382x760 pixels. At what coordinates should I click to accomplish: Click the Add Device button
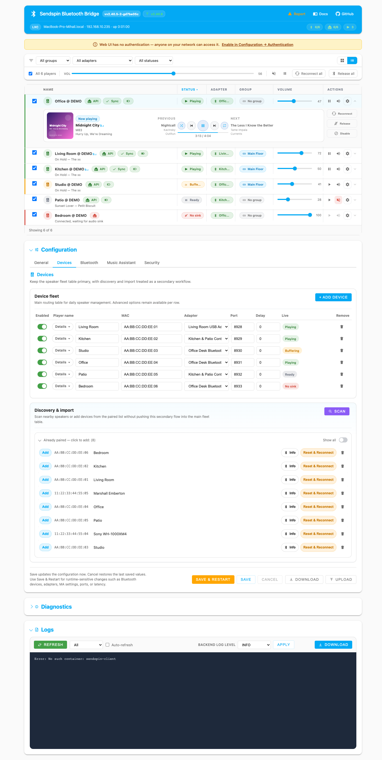333,297
